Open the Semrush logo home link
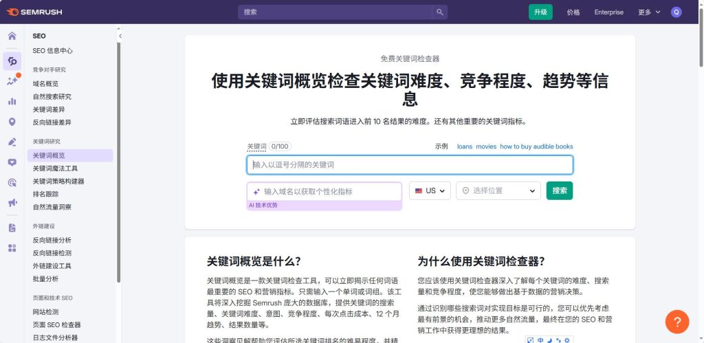This screenshot has width=704, height=343. coord(34,12)
